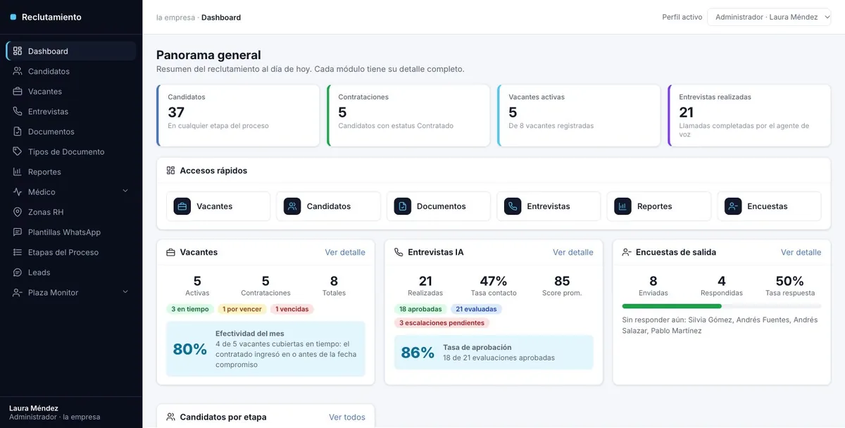Click the Plantillas WhatsApp message icon
The image size is (845, 428).
pos(18,232)
